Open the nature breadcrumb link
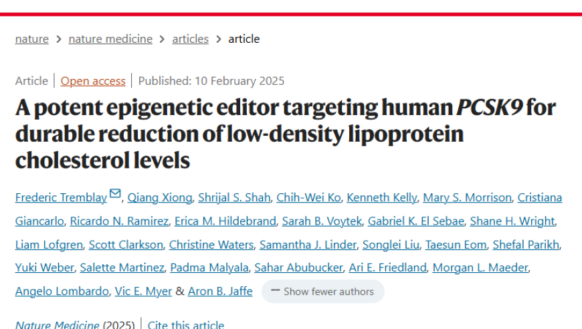Image resolution: width=582 pixels, height=329 pixels. pyautogui.click(x=32, y=39)
